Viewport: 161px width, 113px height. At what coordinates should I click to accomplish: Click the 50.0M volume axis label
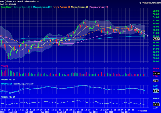156,68
